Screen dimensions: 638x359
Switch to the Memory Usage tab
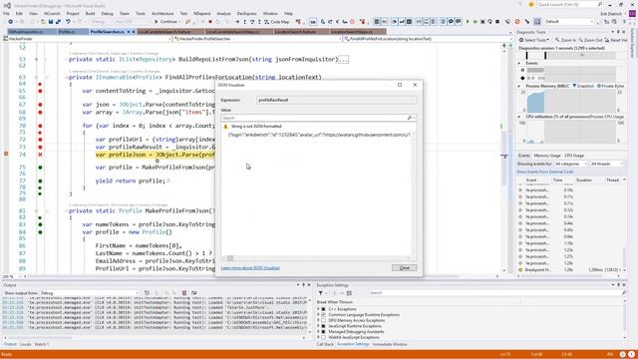(x=547, y=156)
